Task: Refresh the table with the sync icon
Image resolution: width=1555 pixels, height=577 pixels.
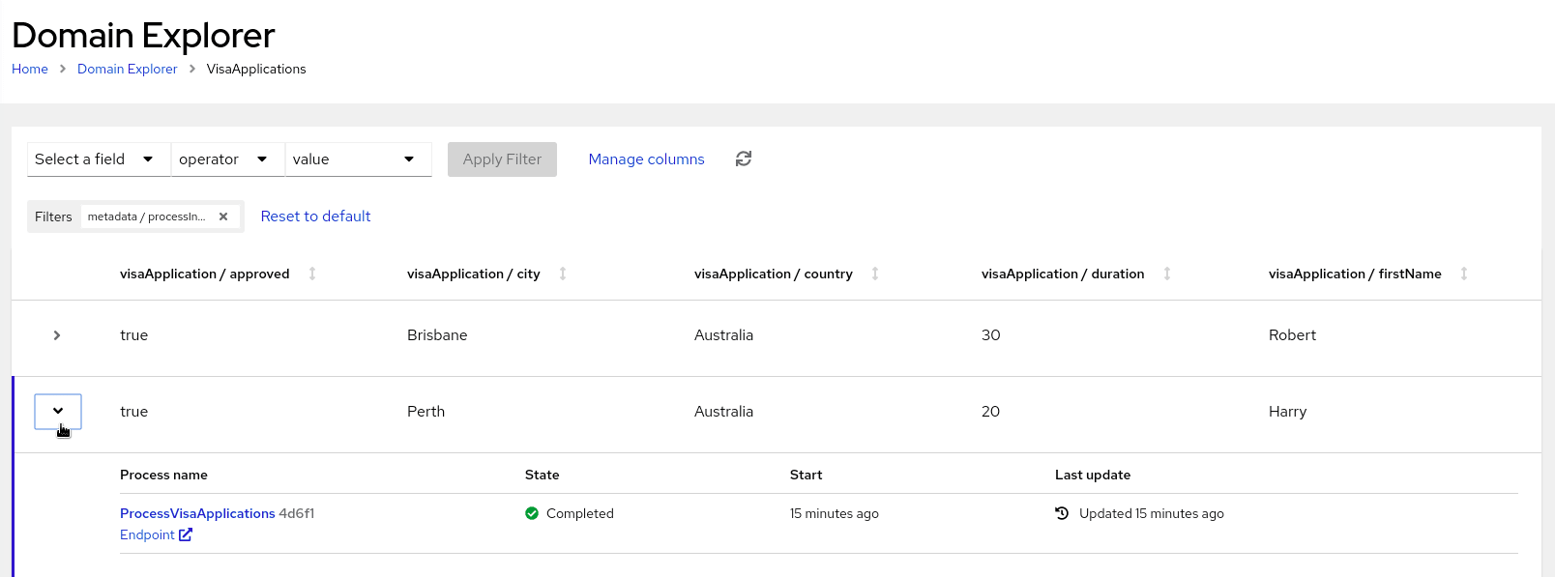Action: [x=743, y=159]
